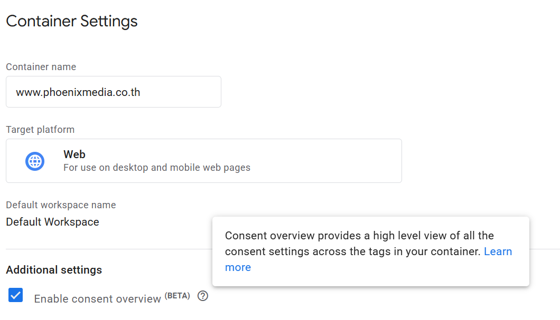
Task: Click the Enable consent overview label text
Action: (98, 298)
